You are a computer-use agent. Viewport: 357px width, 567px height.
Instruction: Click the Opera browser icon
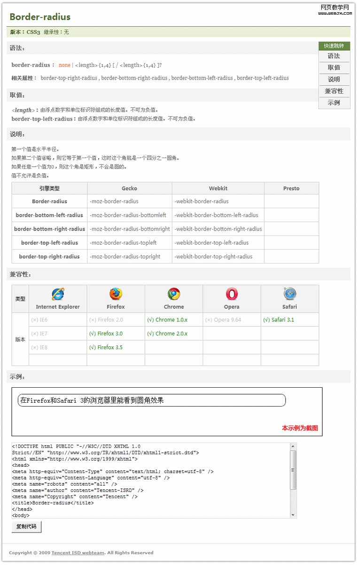(x=232, y=294)
